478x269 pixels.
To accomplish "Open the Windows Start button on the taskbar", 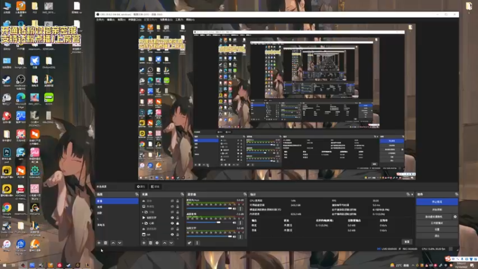I will tap(4, 265).
